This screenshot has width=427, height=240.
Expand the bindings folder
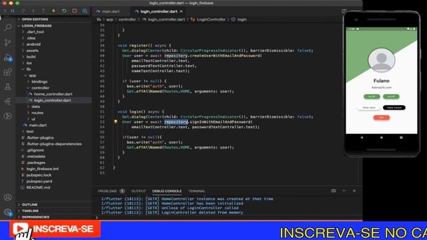[x=39, y=81]
